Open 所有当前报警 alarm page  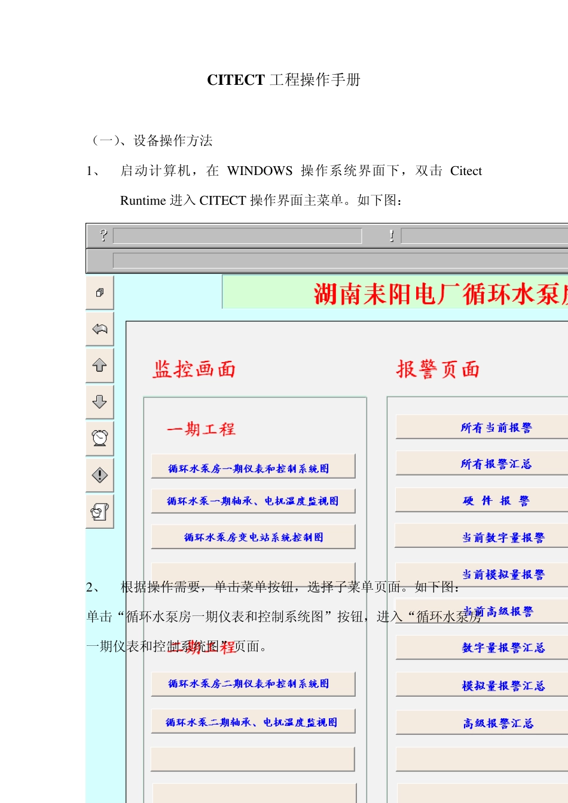coord(482,427)
